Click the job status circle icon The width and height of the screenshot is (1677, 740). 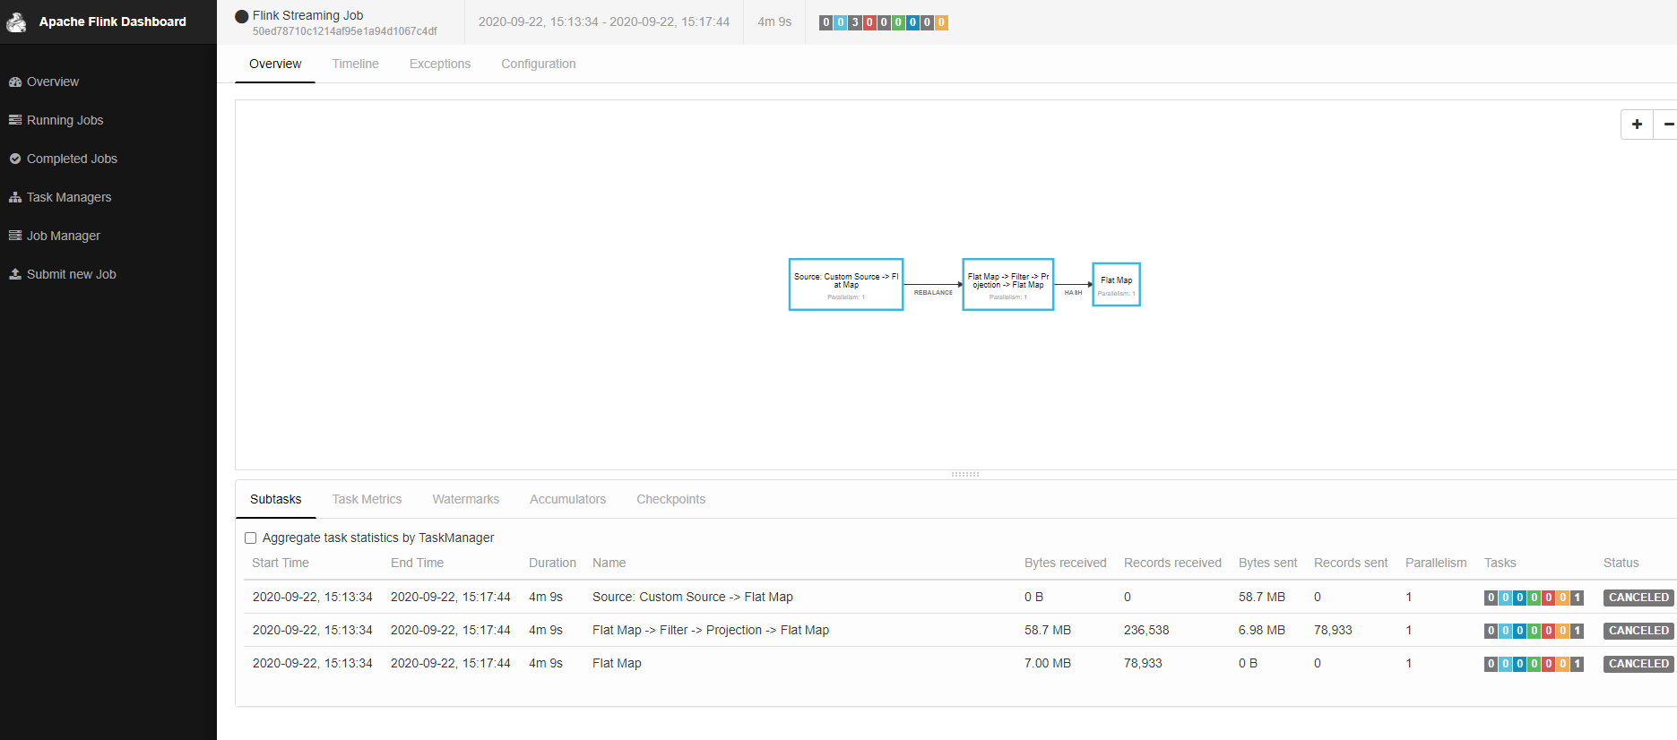point(241,16)
